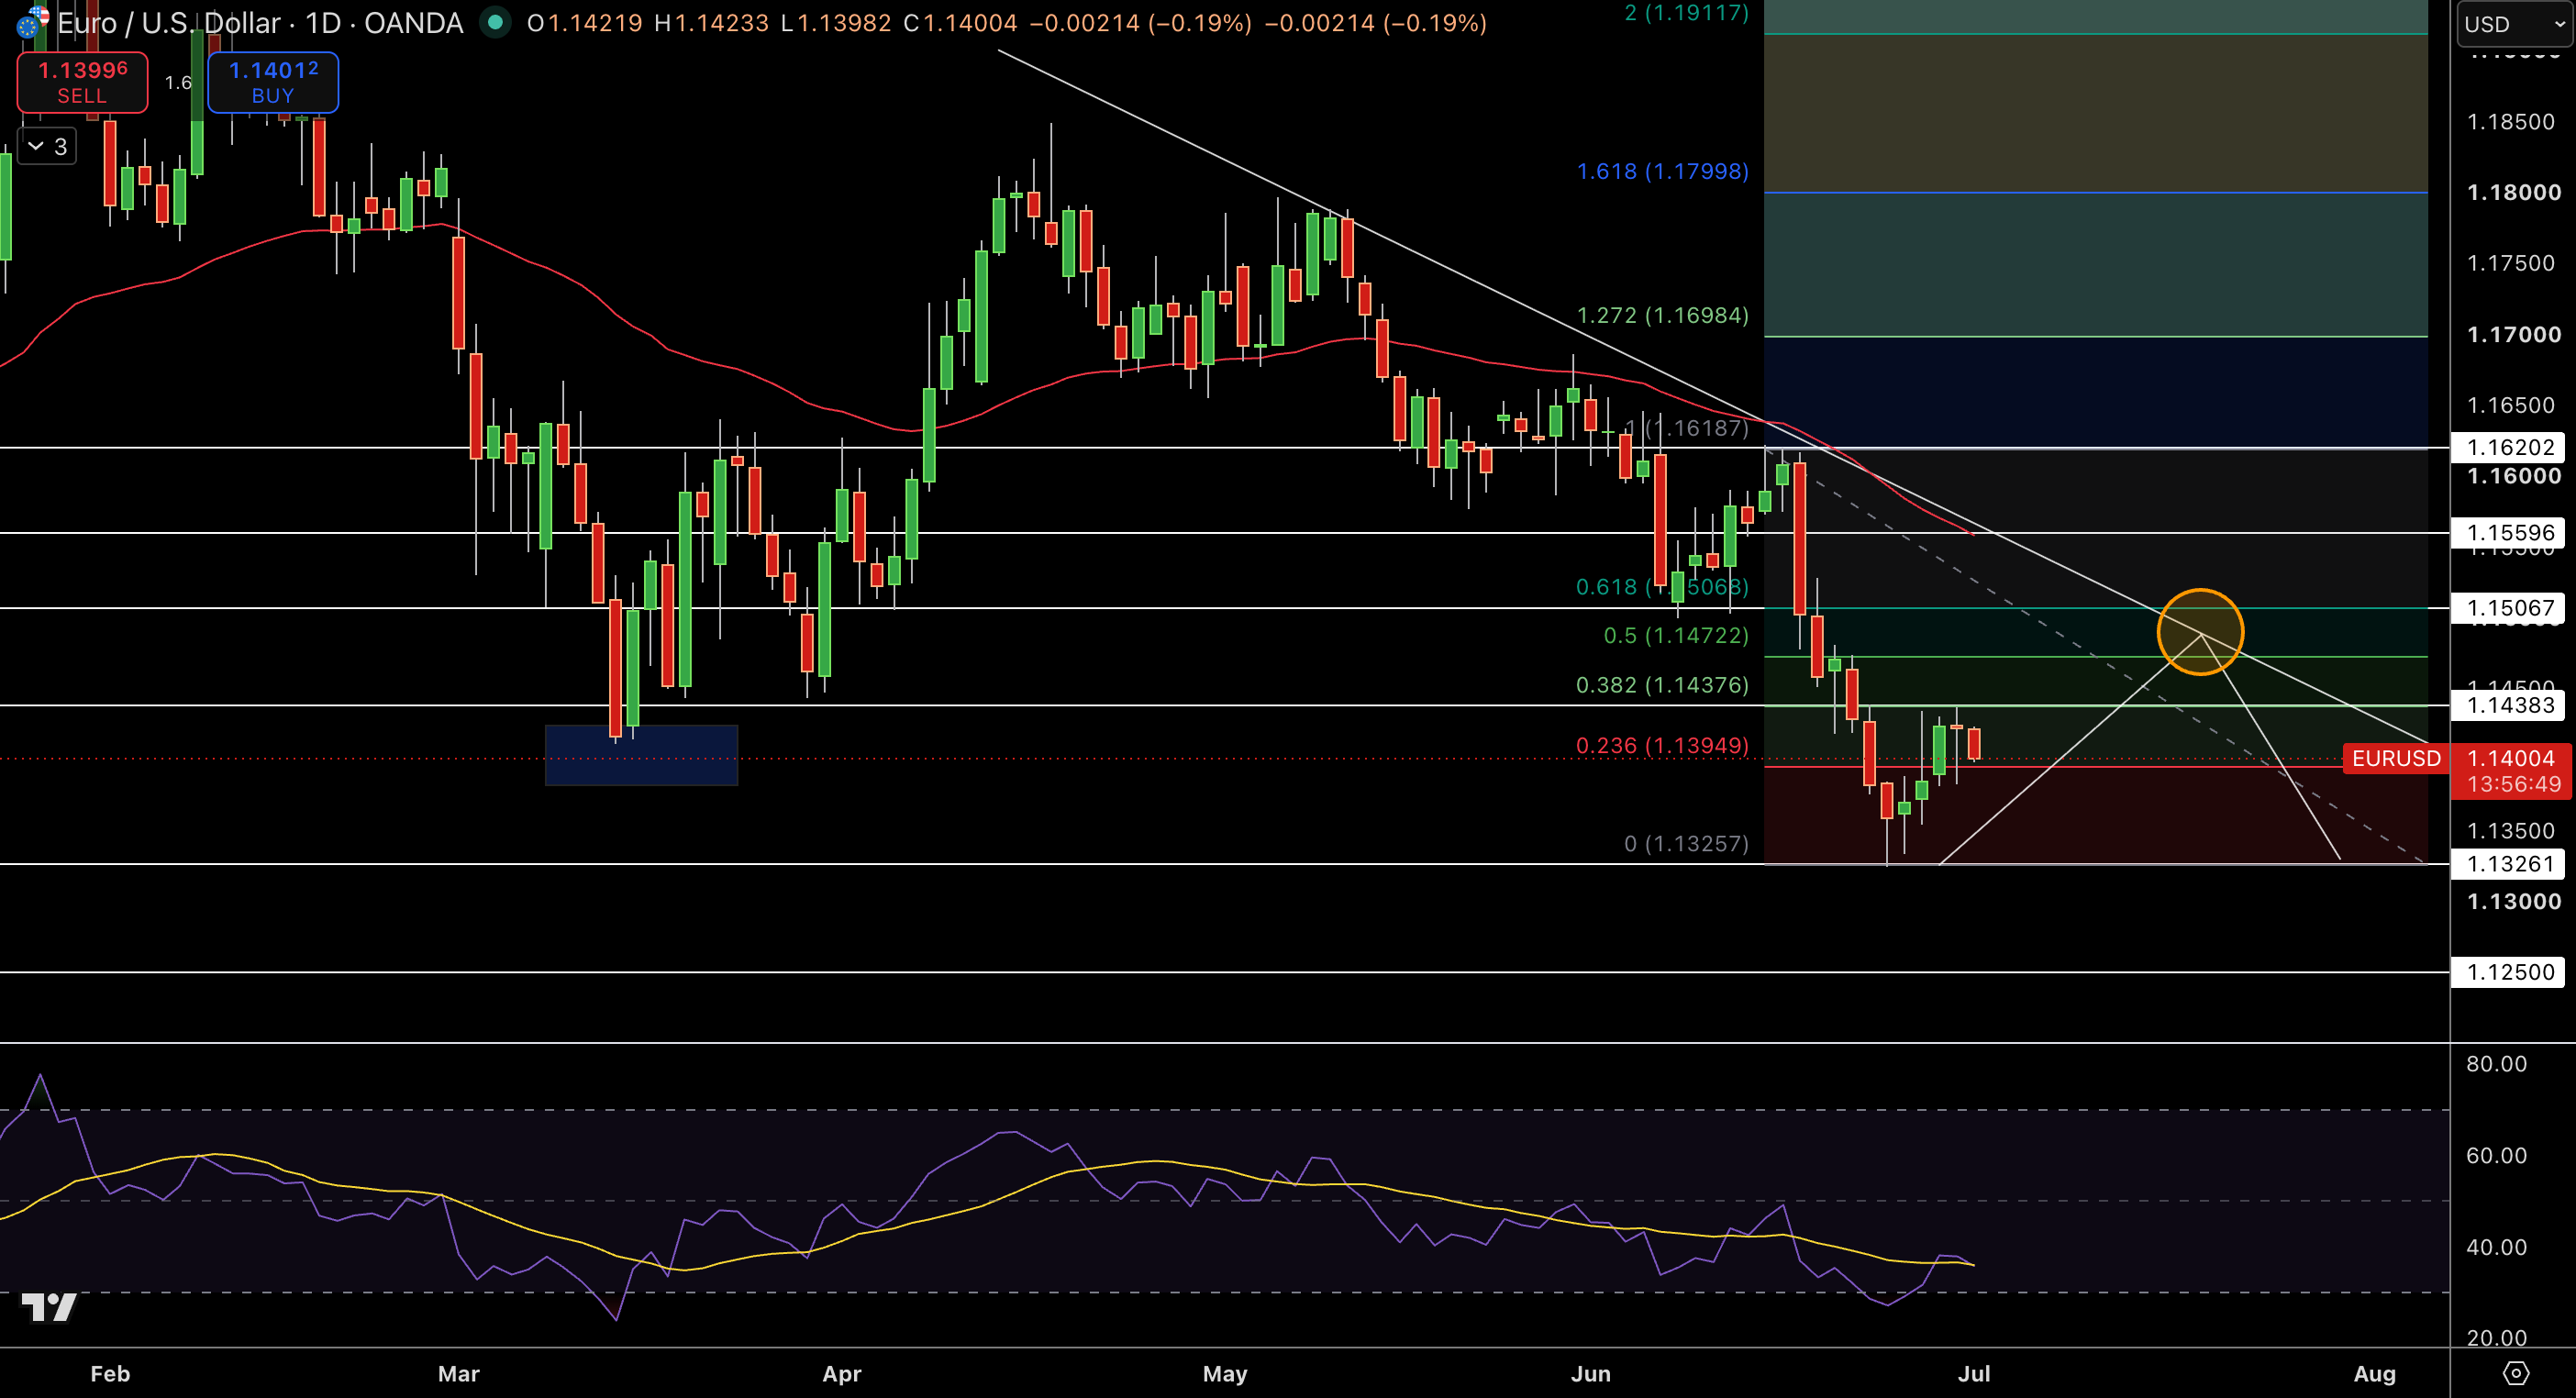The width and height of the screenshot is (2576, 1398).
Task: Select the 1.16202 price label
Action: [x=2508, y=447]
